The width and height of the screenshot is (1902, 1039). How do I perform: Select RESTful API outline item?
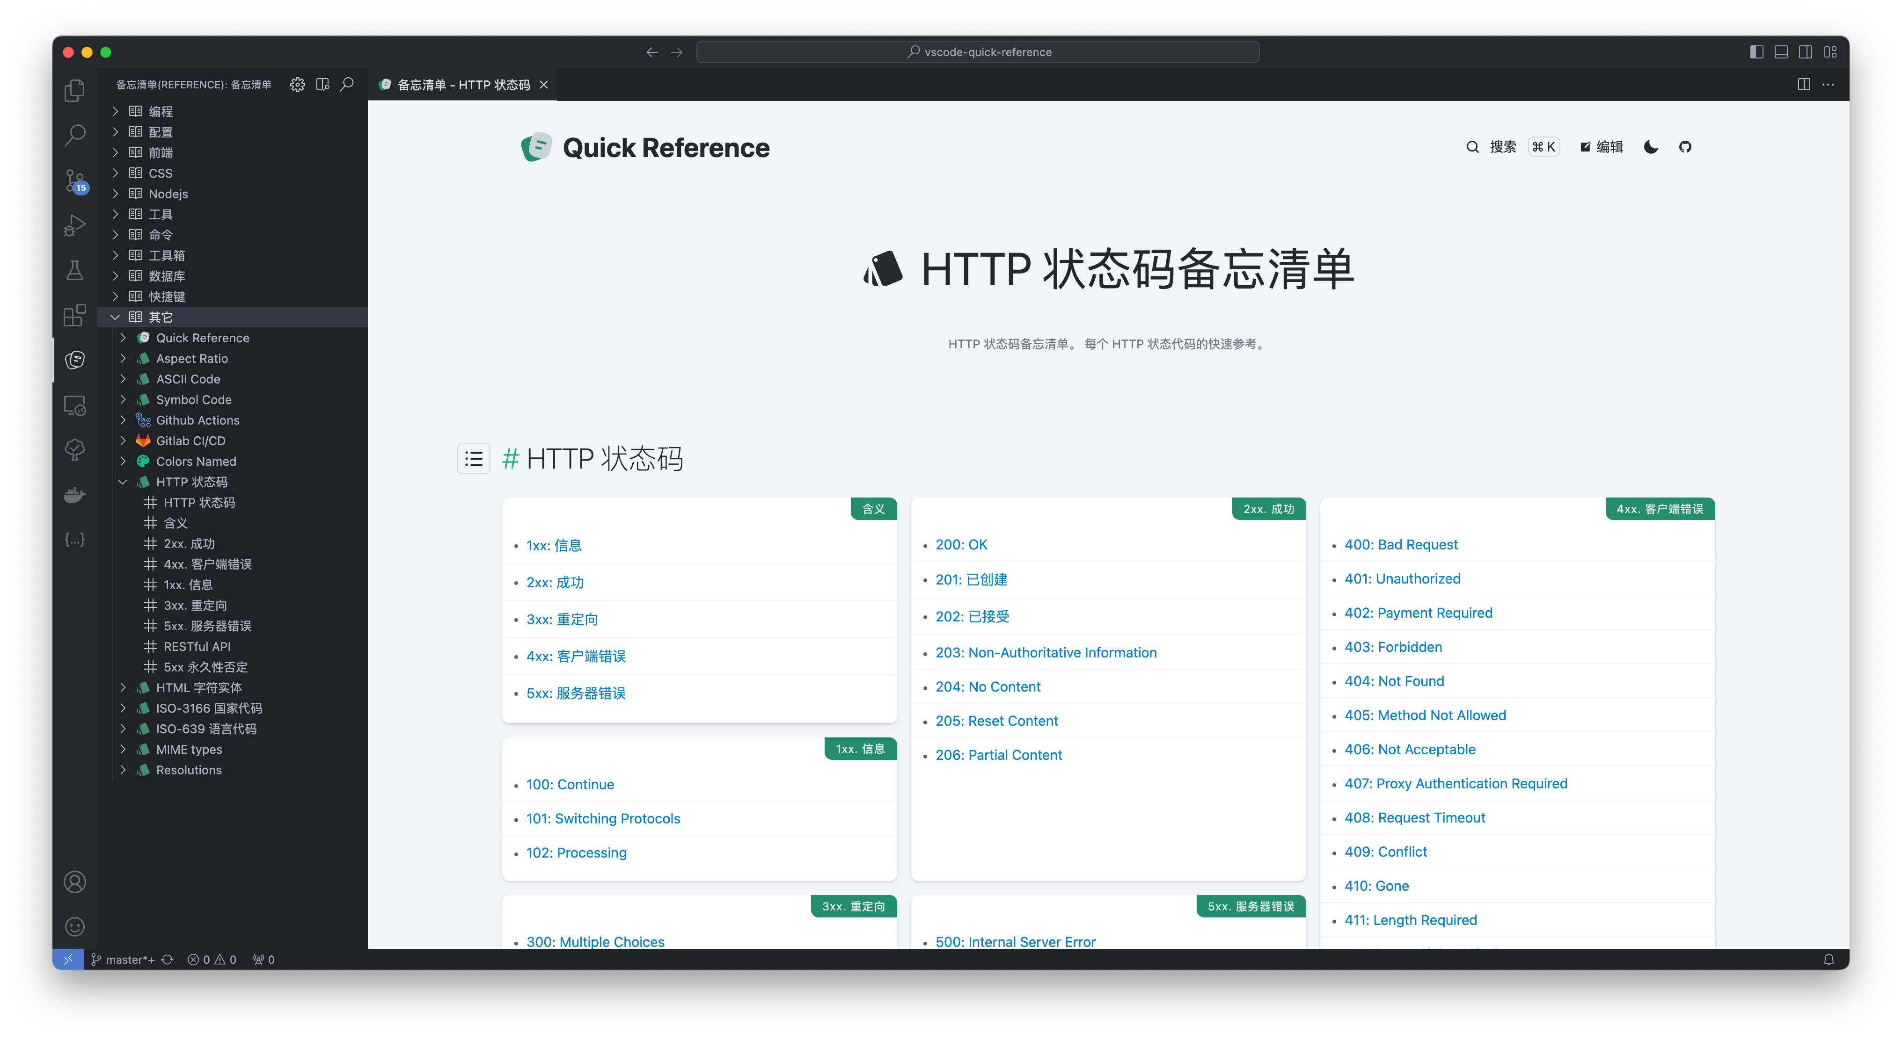(197, 646)
